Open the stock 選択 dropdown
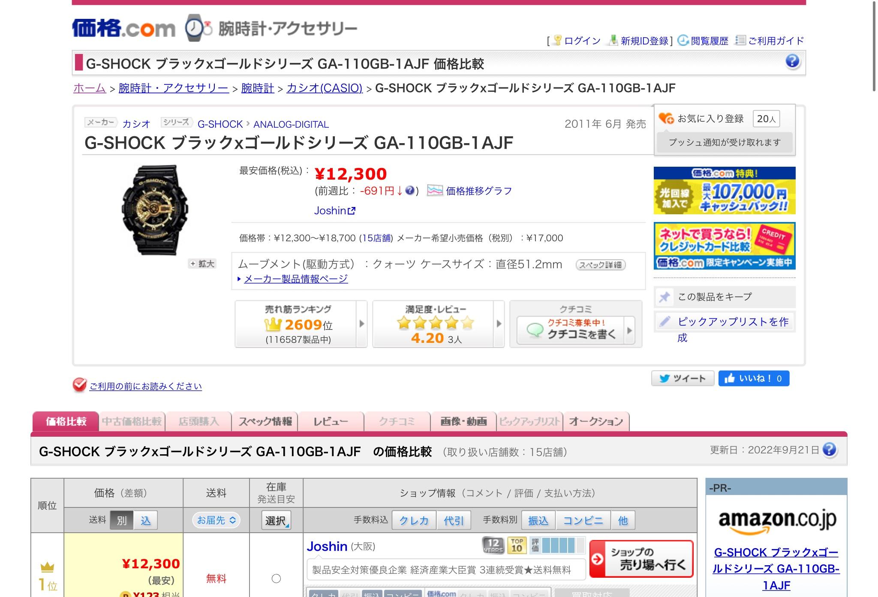The width and height of the screenshot is (878, 597). [x=276, y=520]
